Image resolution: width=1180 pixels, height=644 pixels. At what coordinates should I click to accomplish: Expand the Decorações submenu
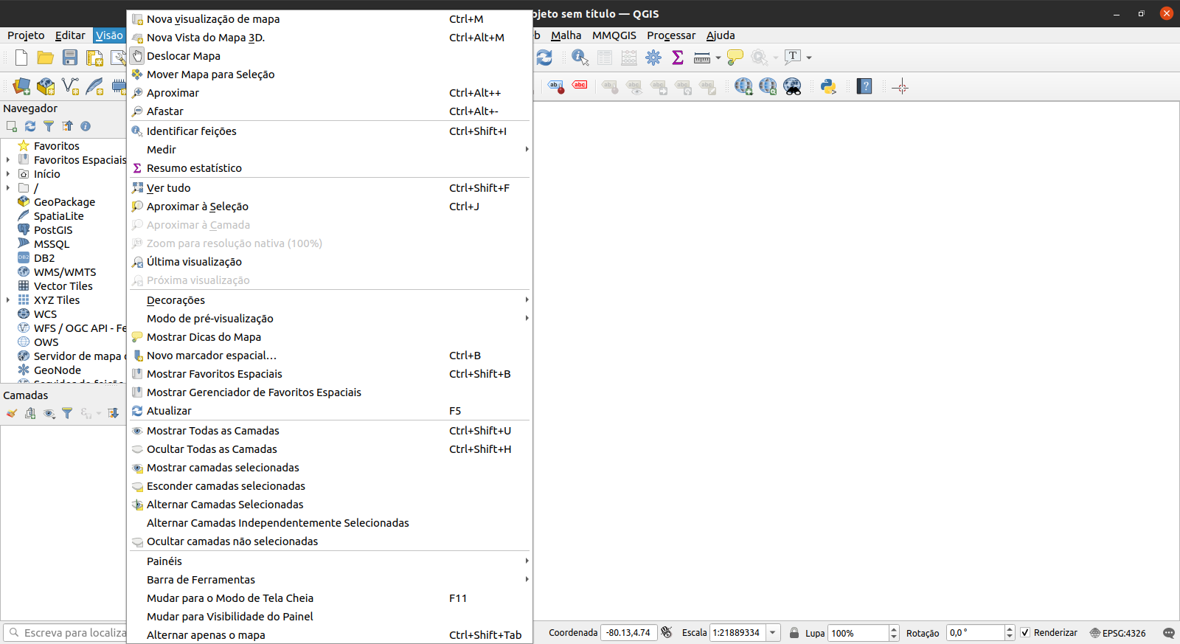[x=330, y=300]
